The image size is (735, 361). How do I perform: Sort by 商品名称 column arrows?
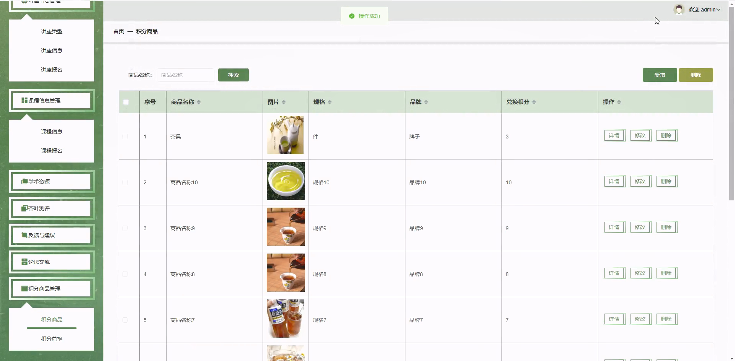tap(199, 102)
